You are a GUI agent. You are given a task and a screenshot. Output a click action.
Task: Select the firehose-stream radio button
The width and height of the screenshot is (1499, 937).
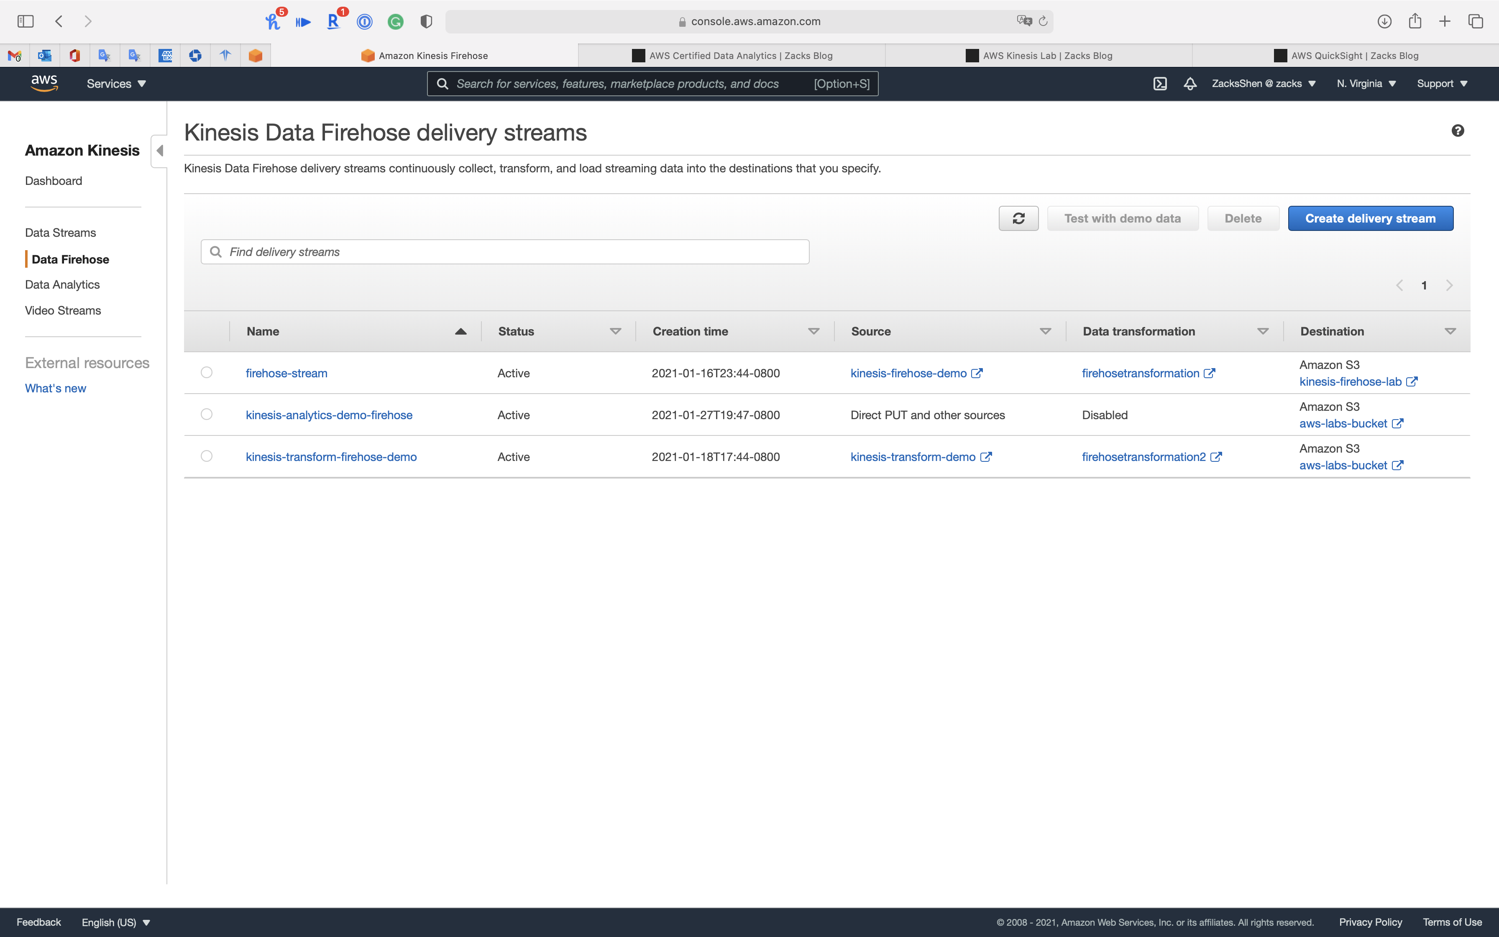pos(207,372)
